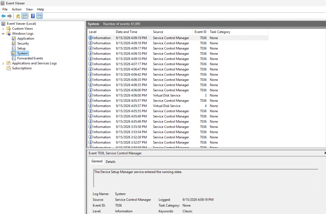Select Forwarded Events in tree
The height and width of the screenshot is (214, 326).
pos(30,58)
